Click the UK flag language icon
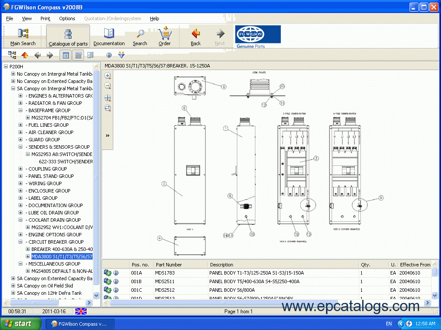441x330 pixels. click(81, 311)
